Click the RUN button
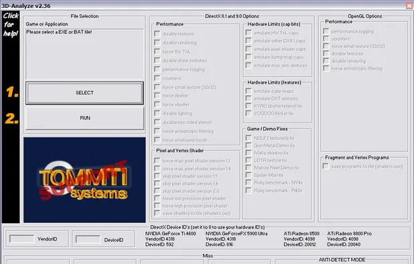This screenshot has height=264, width=414. point(85,118)
